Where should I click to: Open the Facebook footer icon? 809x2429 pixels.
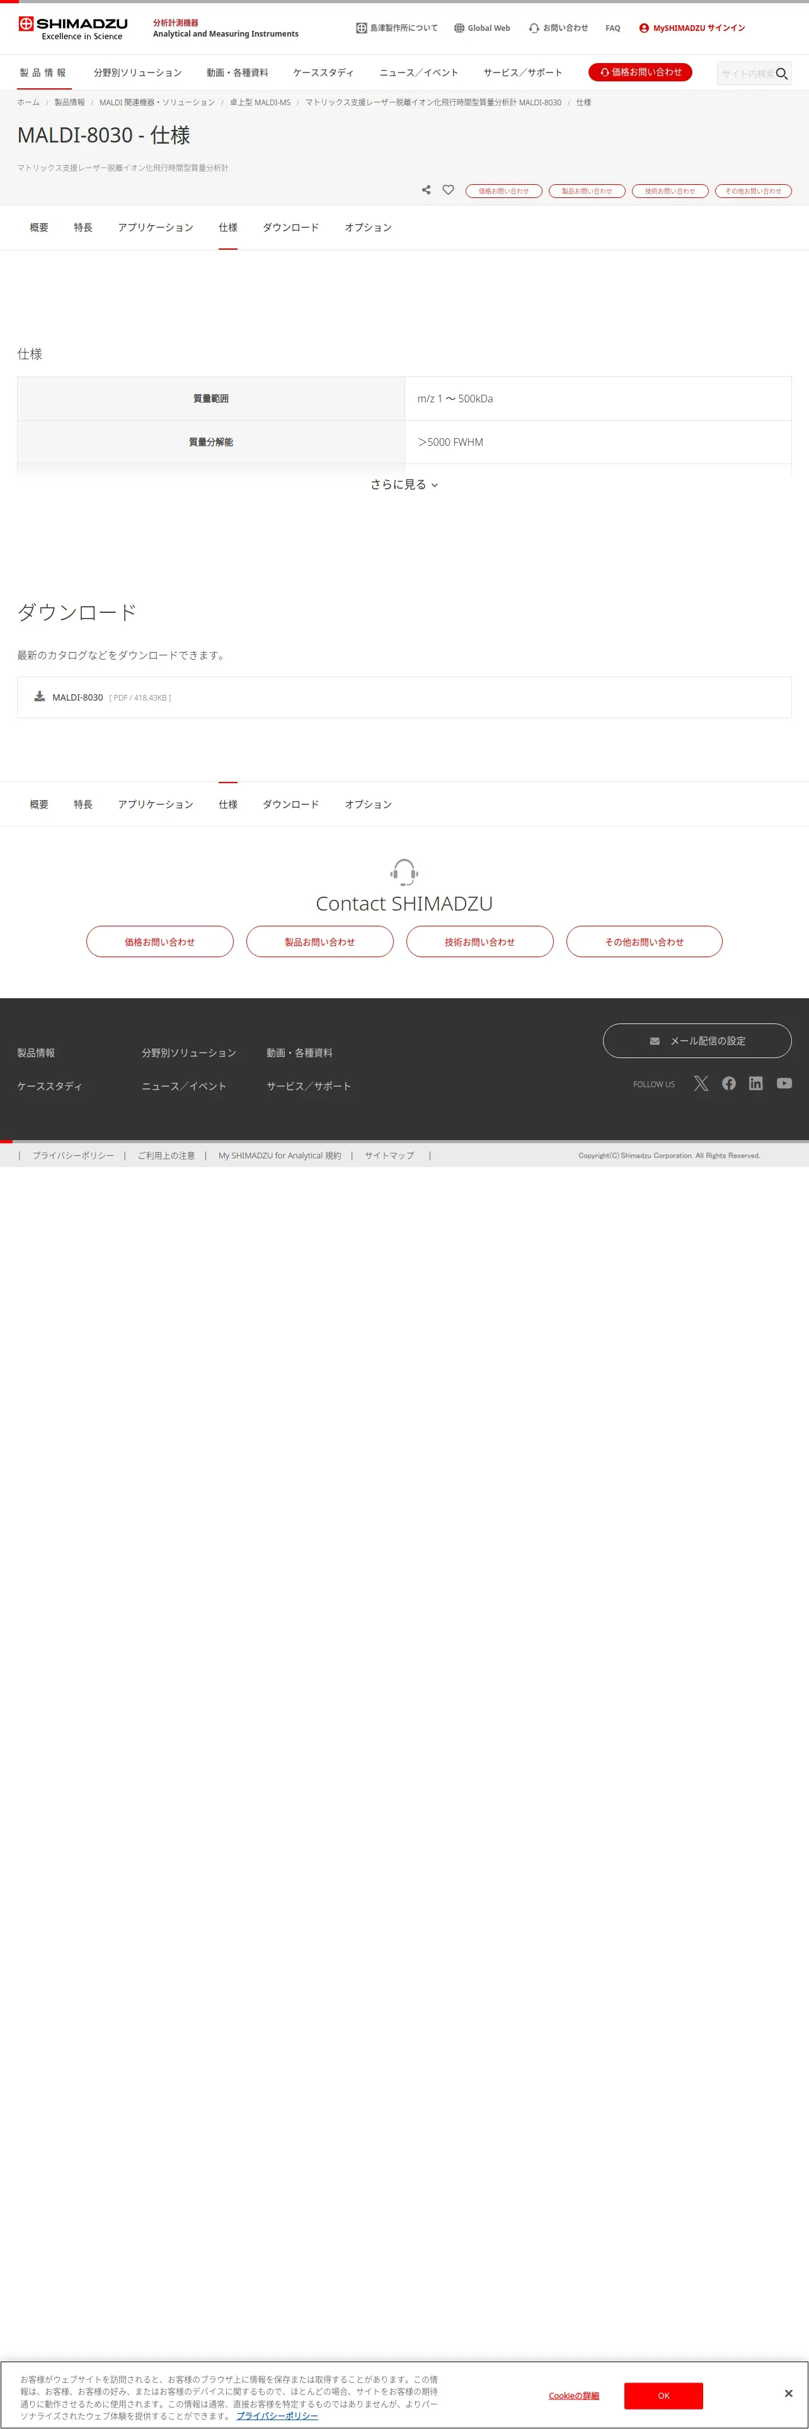[x=729, y=1083]
